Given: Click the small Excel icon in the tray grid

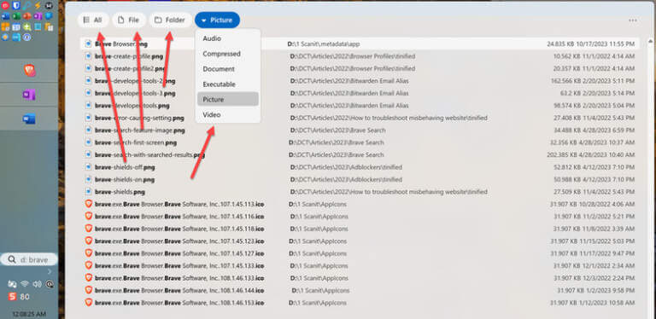Looking at the screenshot, I should (16, 16).
